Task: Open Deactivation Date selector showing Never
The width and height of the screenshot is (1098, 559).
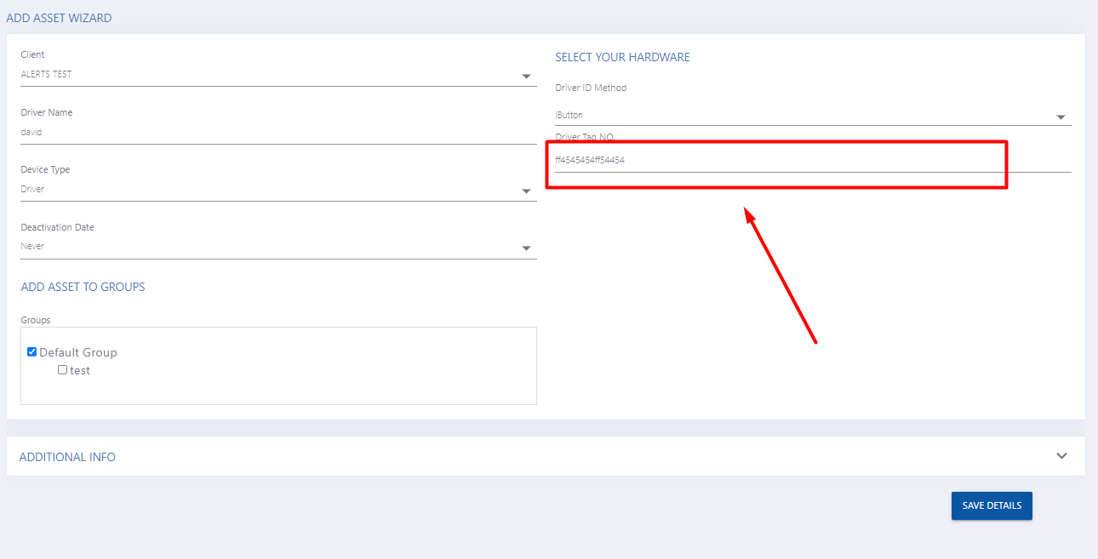Action: pyautogui.click(x=255, y=247)
